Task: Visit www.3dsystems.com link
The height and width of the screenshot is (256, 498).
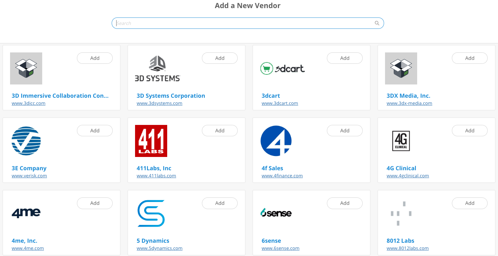Action: pos(159,103)
